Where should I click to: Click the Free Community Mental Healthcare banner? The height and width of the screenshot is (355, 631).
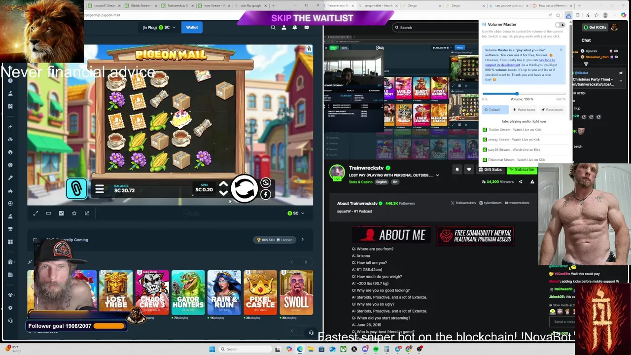click(475, 236)
